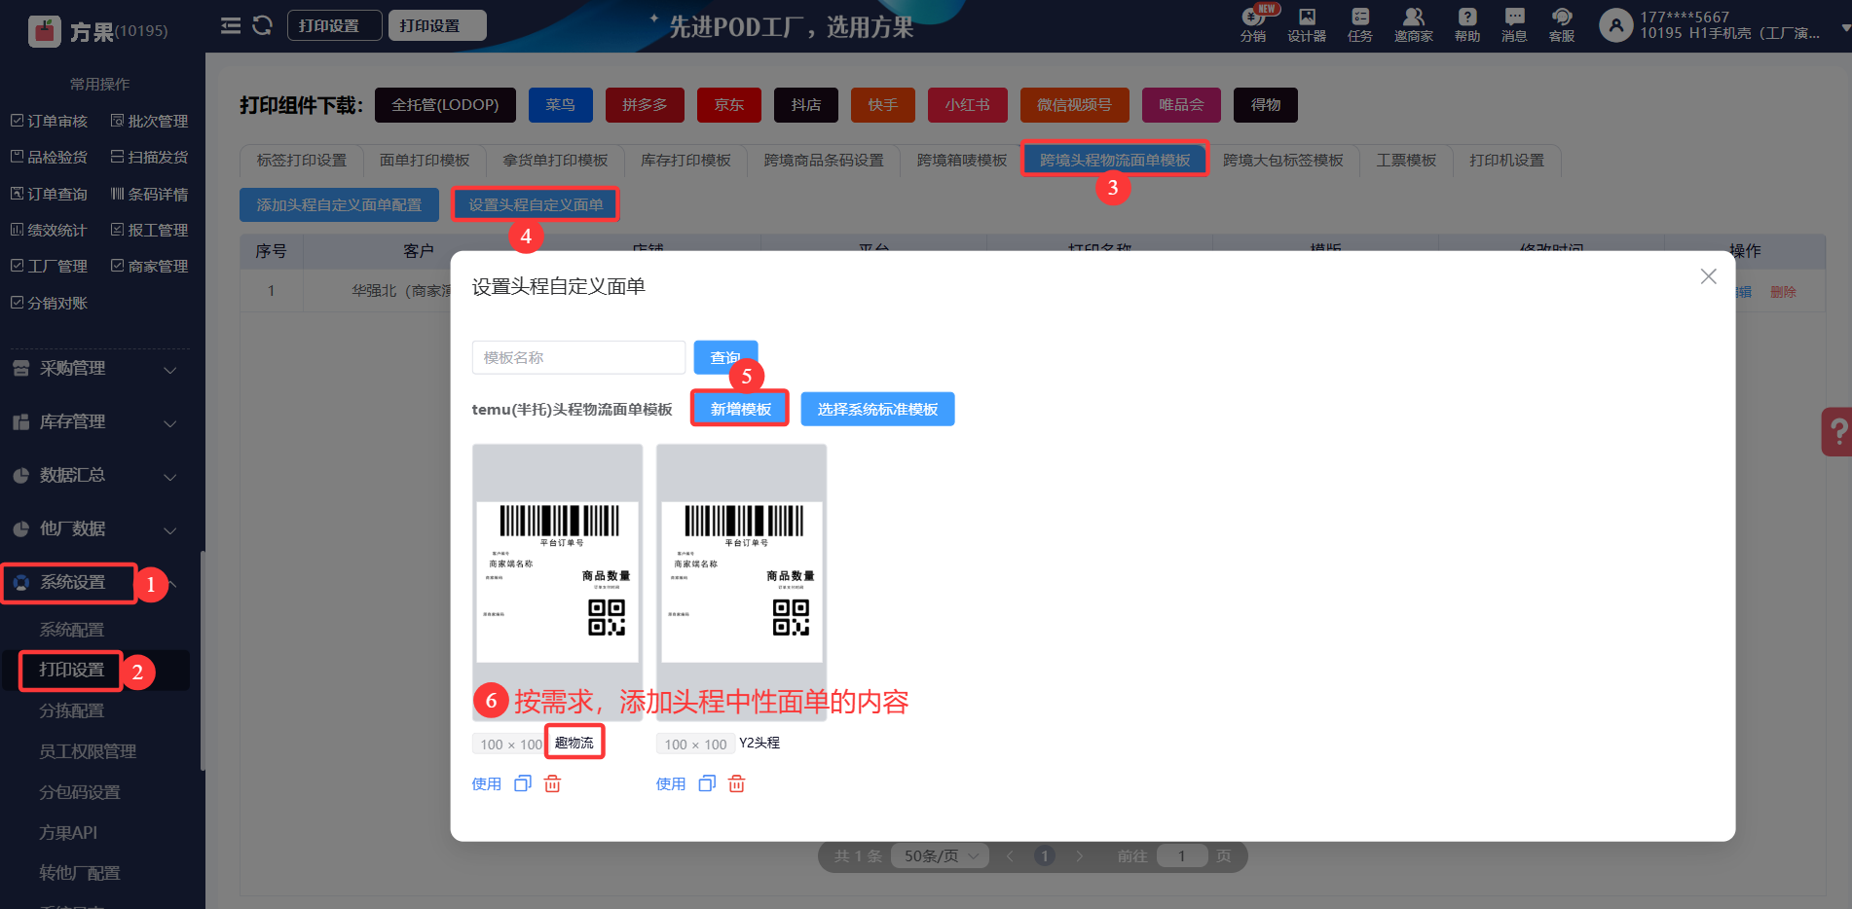Click the 查询 search button
The image size is (1852, 909).
[725, 358]
